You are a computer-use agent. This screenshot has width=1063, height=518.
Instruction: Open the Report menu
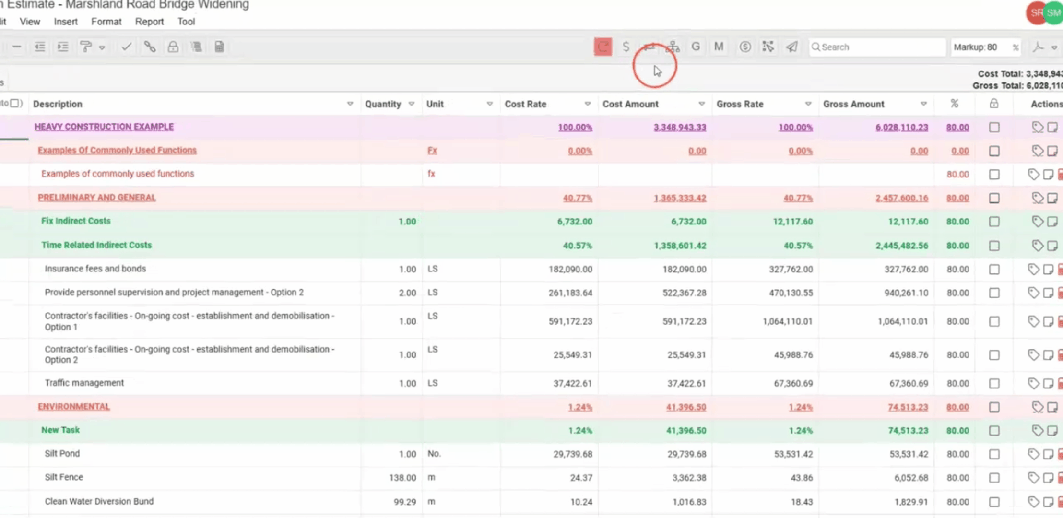coord(149,22)
